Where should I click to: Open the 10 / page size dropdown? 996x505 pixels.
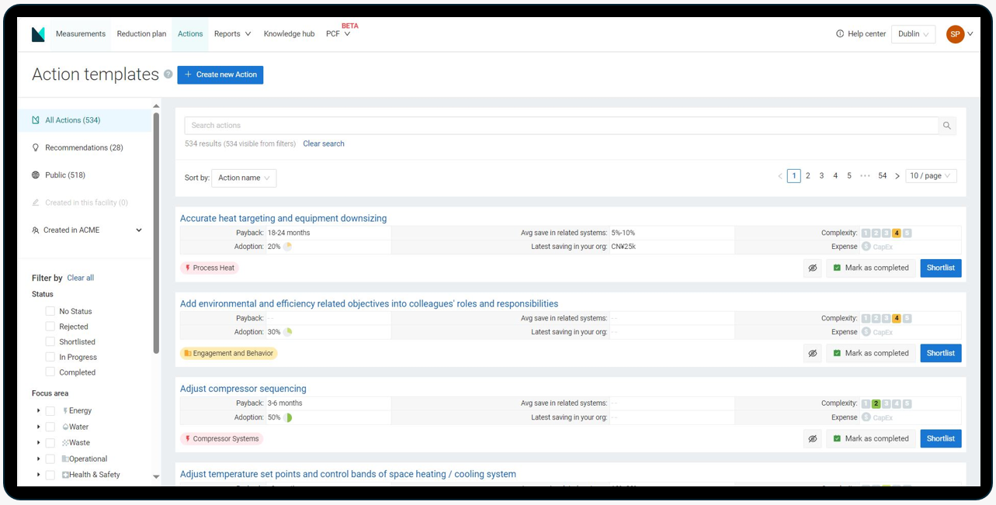(930, 176)
